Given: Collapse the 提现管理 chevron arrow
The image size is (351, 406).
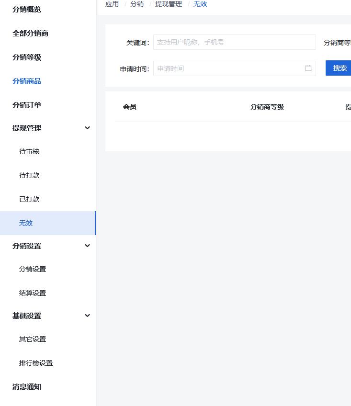Looking at the screenshot, I should click(x=87, y=128).
